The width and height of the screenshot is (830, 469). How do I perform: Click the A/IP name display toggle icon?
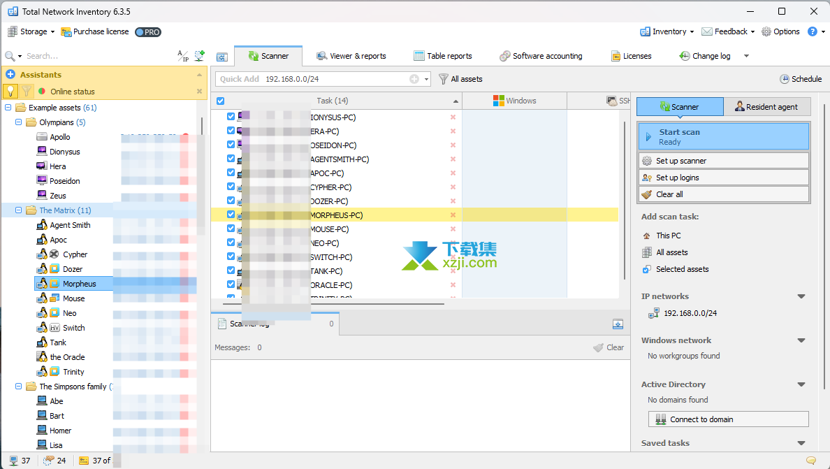point(183,56)
